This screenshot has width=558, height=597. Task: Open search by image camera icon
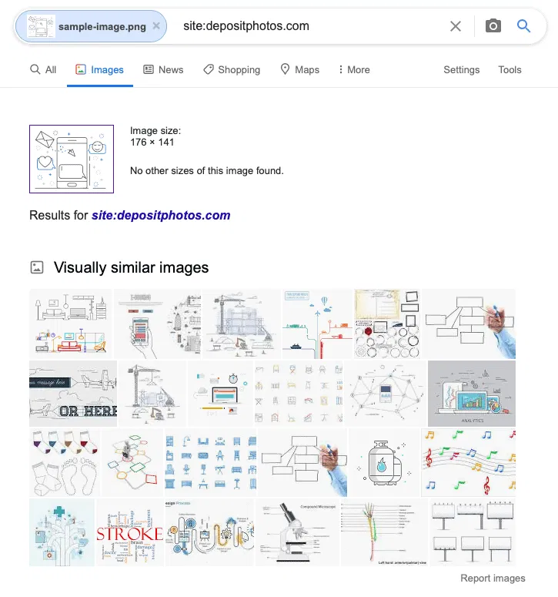point(493,26)
